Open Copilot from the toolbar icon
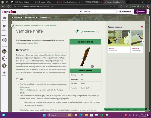Screen dimensions: 151x118 (148, 6)
